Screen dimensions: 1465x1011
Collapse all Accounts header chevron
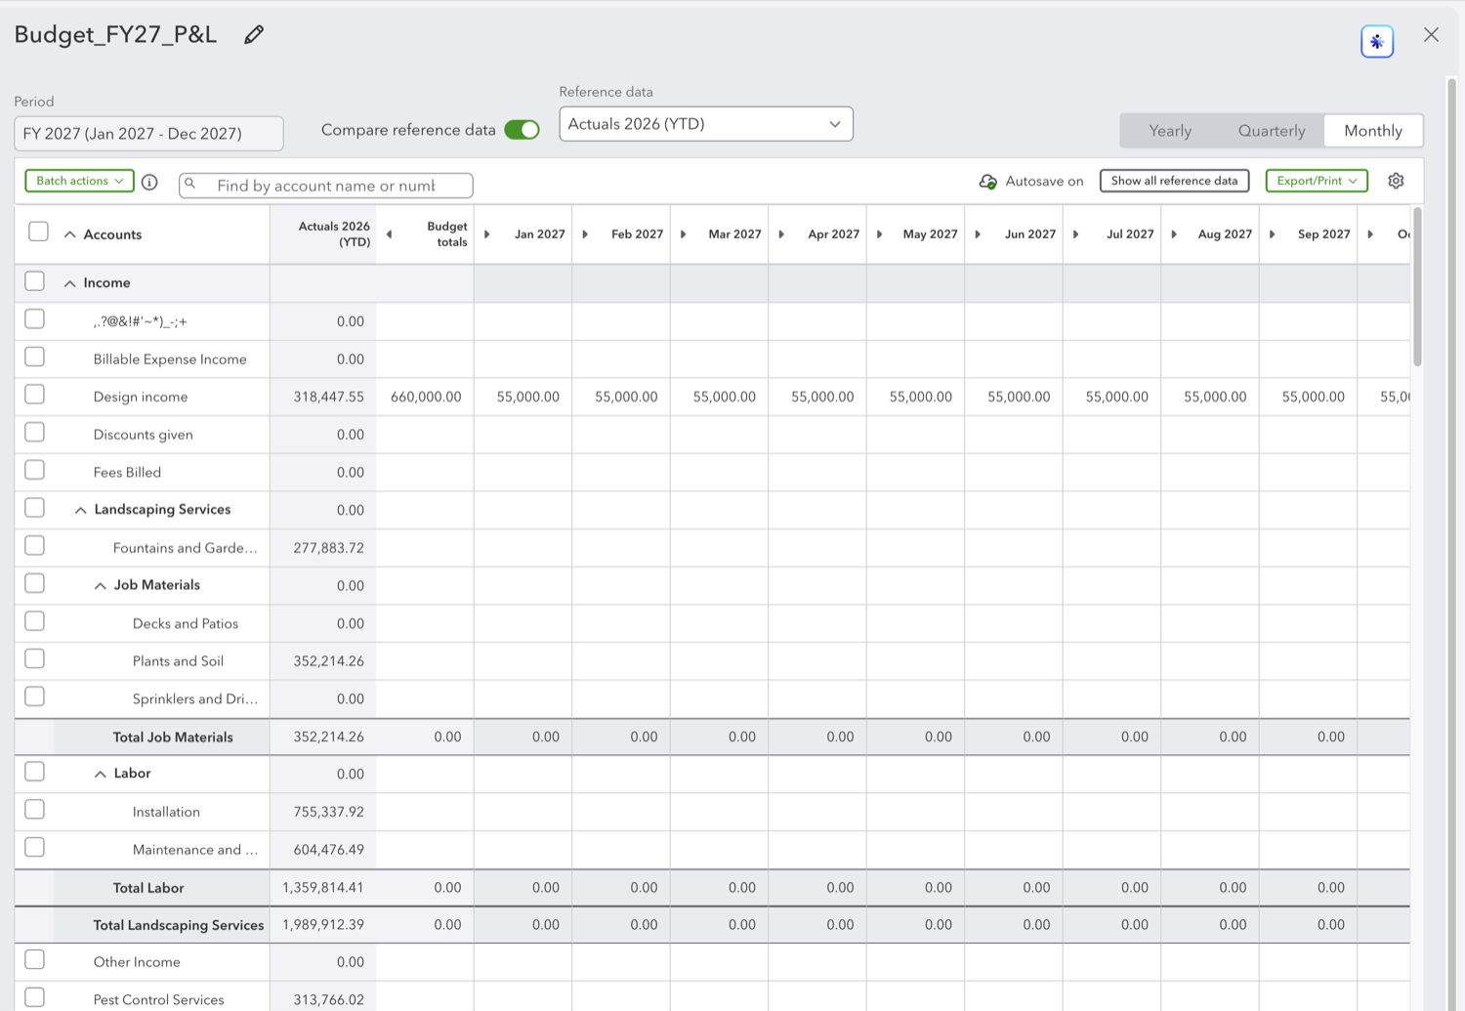69,234
